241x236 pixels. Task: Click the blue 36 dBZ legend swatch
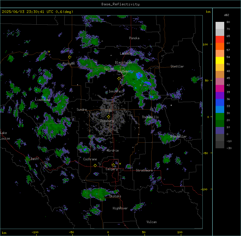click(220, 102)
